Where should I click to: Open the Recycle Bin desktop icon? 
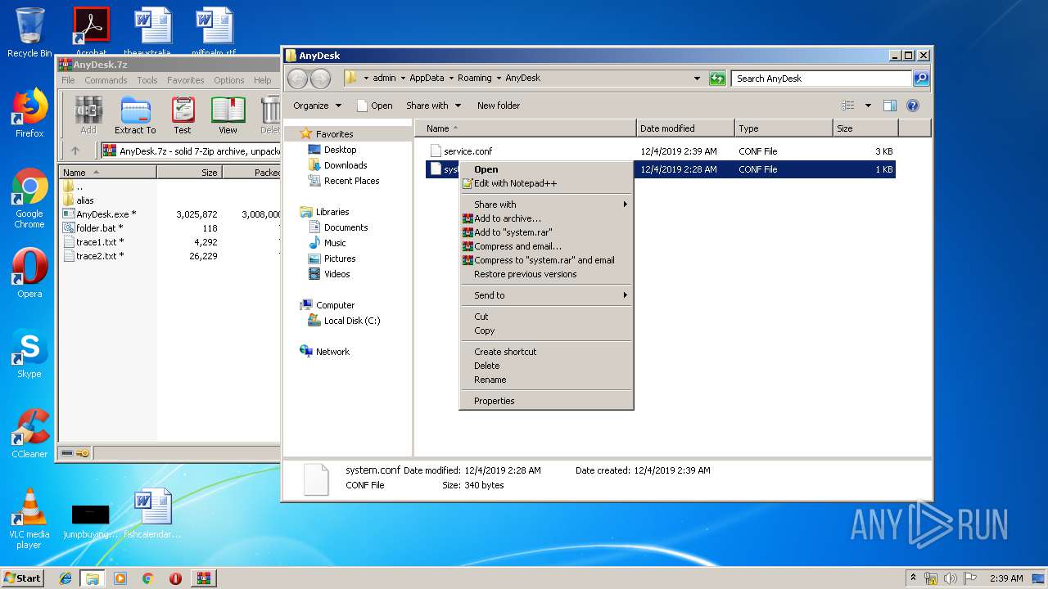pos(29,33)
